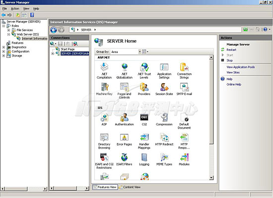Viewport: 273px width, 198px height.
Task: Expand the Configuration node
Action: 3,51
